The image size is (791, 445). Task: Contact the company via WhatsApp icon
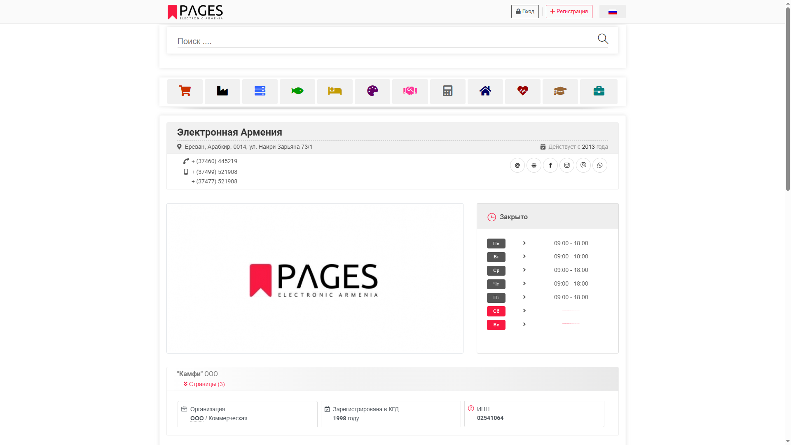[x=600, y=165]
